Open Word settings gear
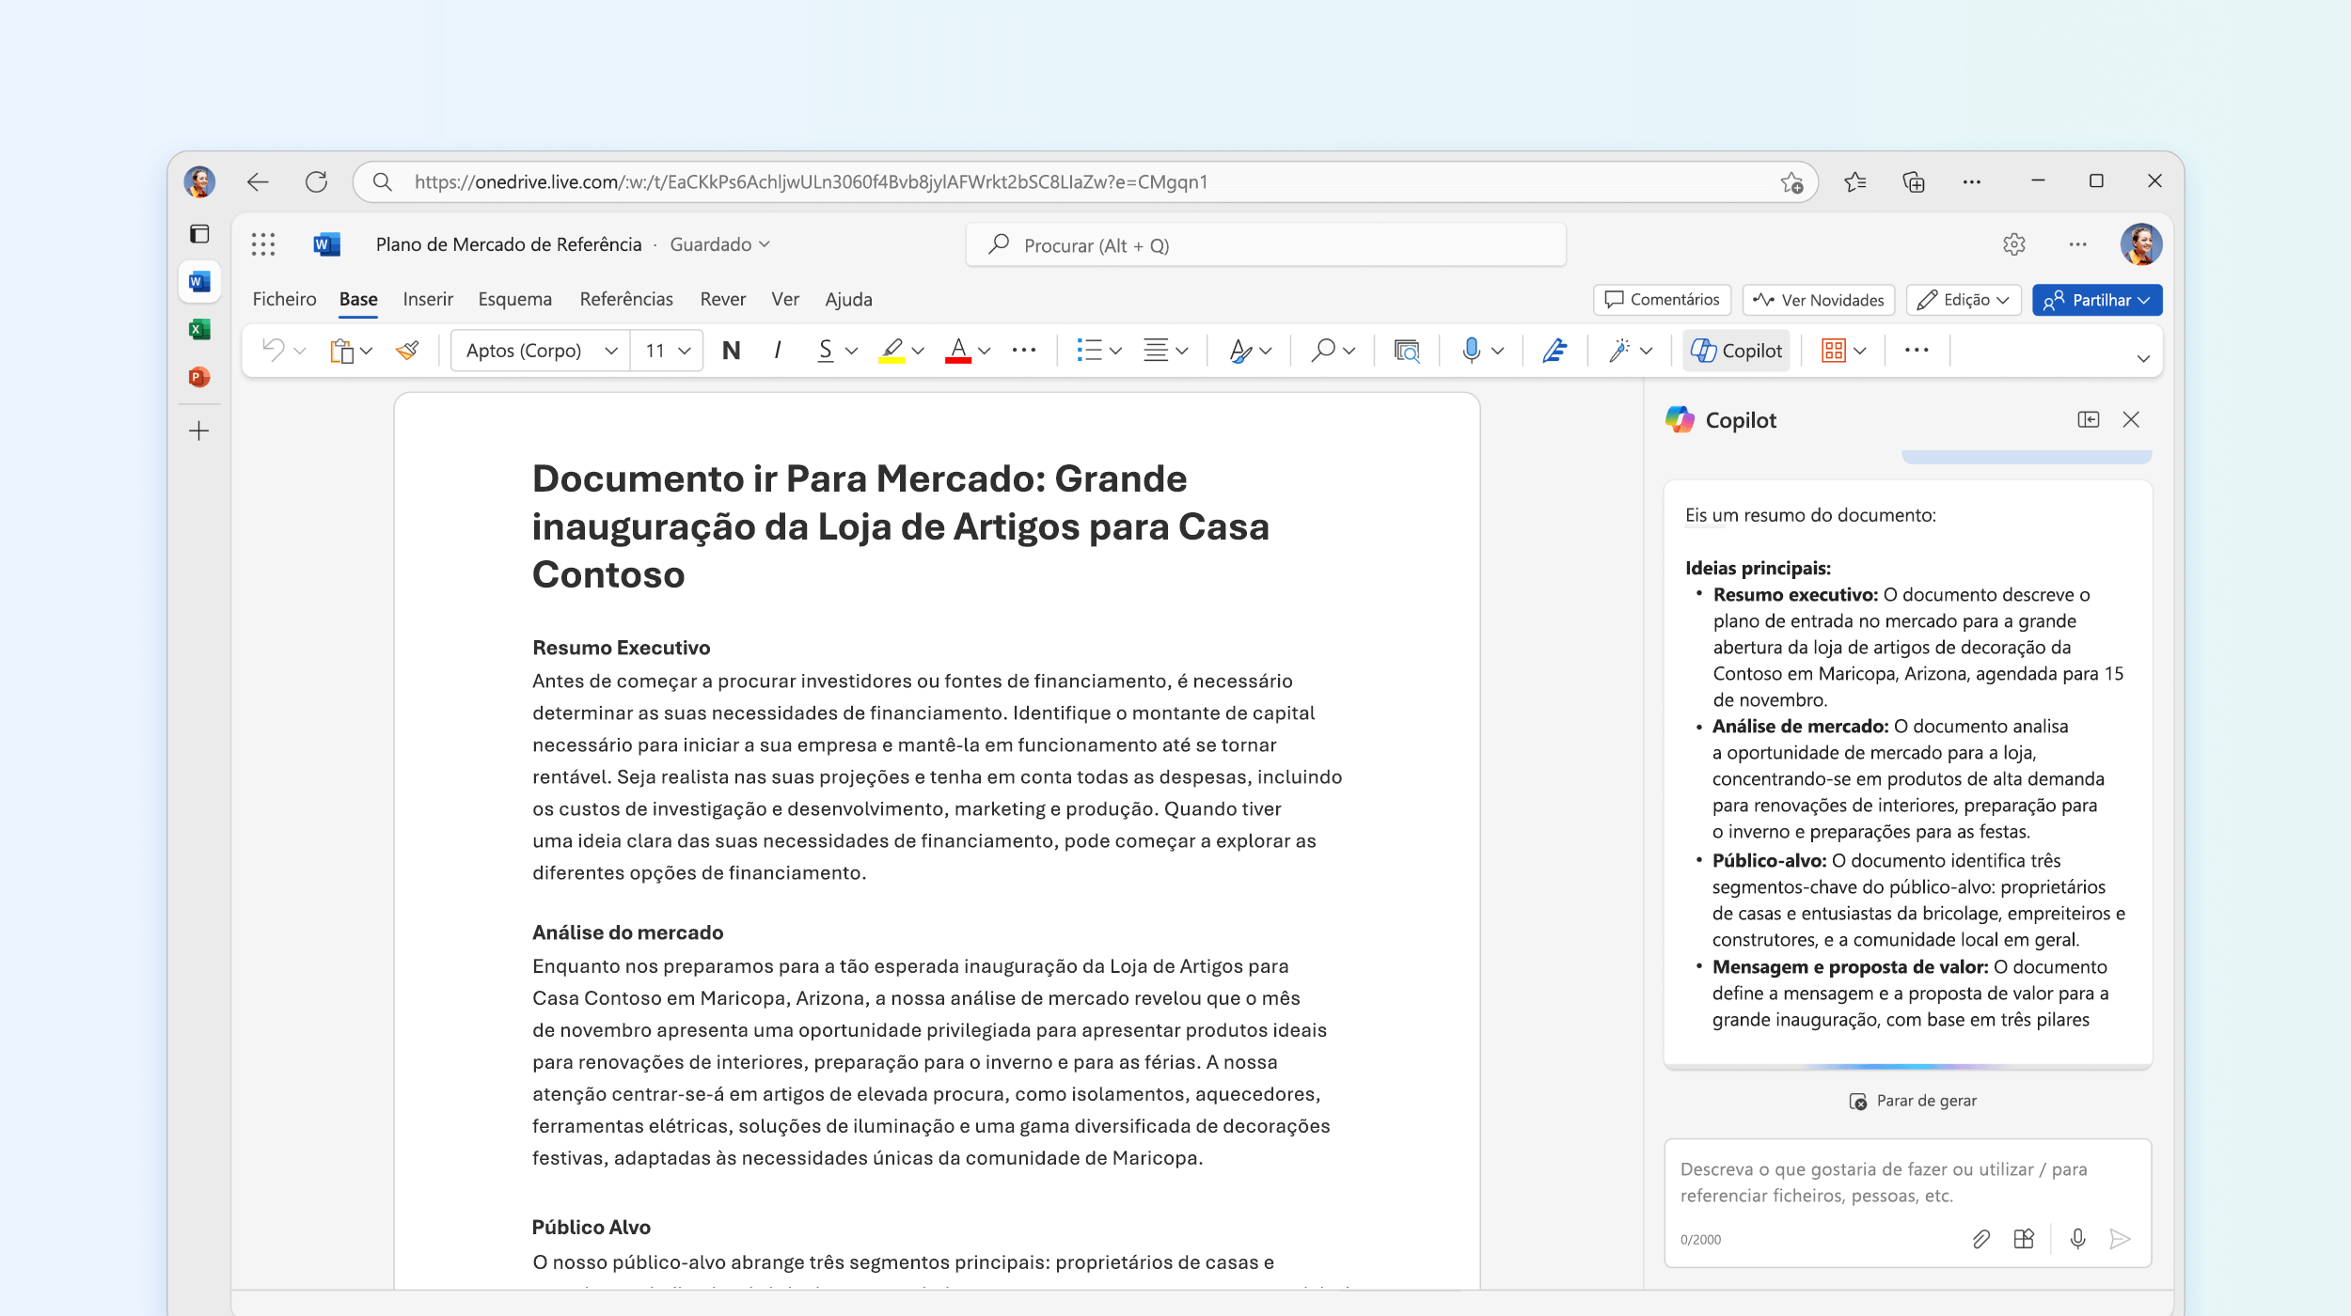 pyautogui.click(x=2013, y=244)
